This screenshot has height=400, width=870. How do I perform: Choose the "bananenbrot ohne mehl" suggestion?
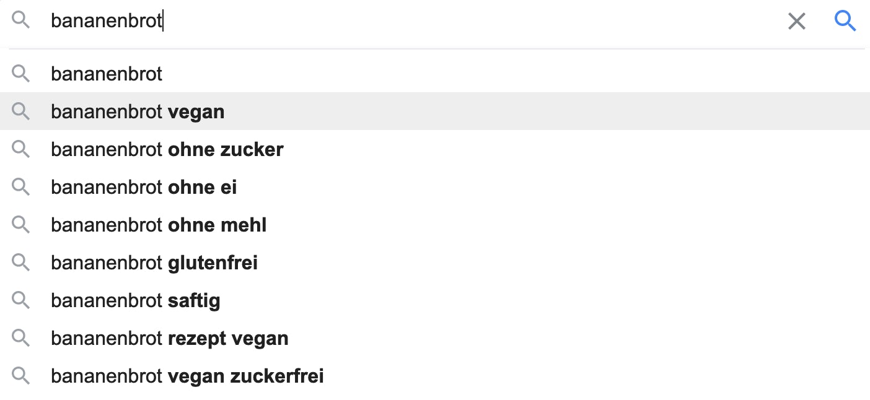point(435,225)
